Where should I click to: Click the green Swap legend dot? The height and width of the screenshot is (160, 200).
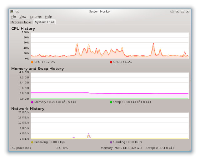coord(111,102)
